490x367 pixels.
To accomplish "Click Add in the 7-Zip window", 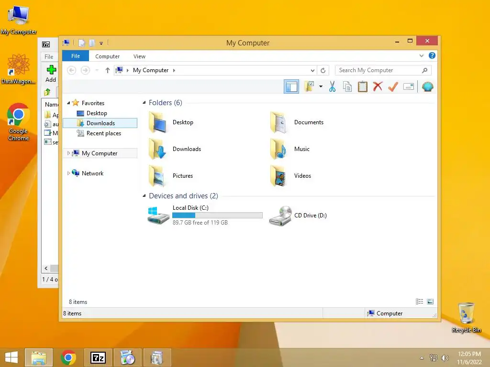I will [51, 74].
